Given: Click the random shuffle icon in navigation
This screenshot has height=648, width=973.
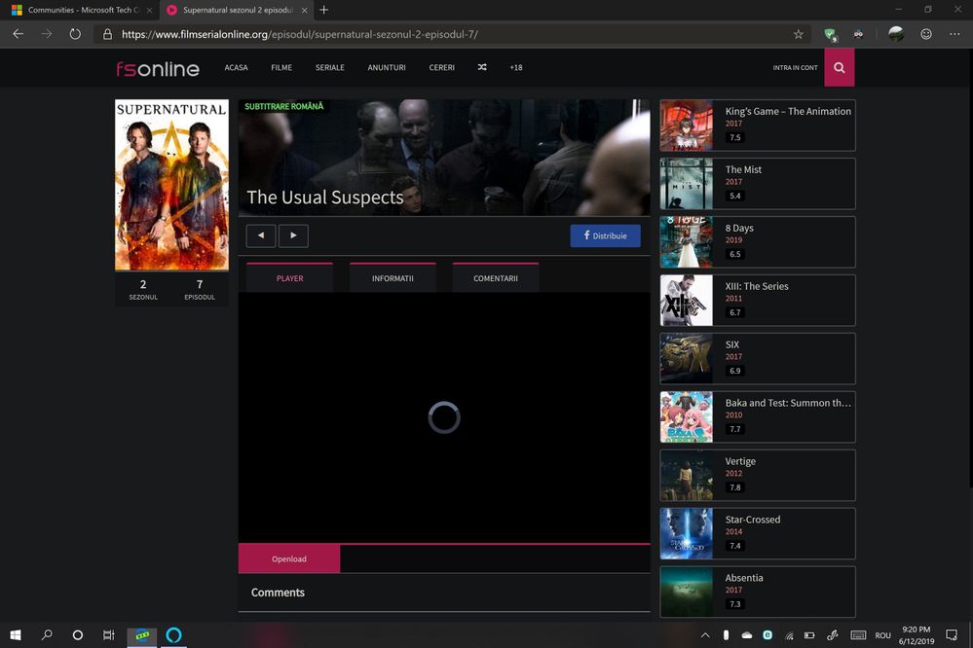Looking at the screenshot, I should (481, 67).
